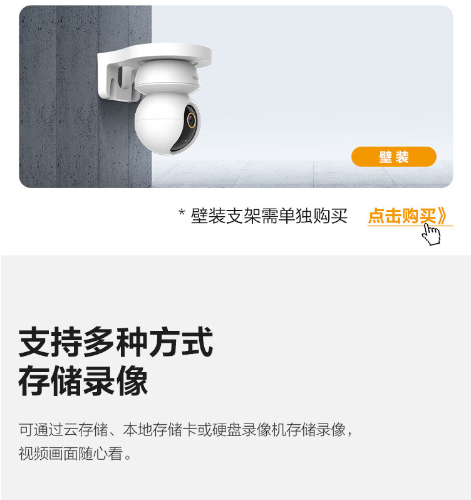
Task: Click the 壁装支架需单独购买 note text
Action: tap(269, 216)
